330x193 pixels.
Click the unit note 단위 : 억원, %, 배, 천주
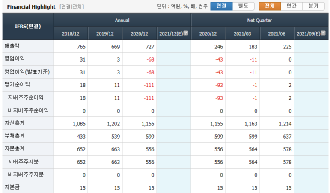[182, 6]
